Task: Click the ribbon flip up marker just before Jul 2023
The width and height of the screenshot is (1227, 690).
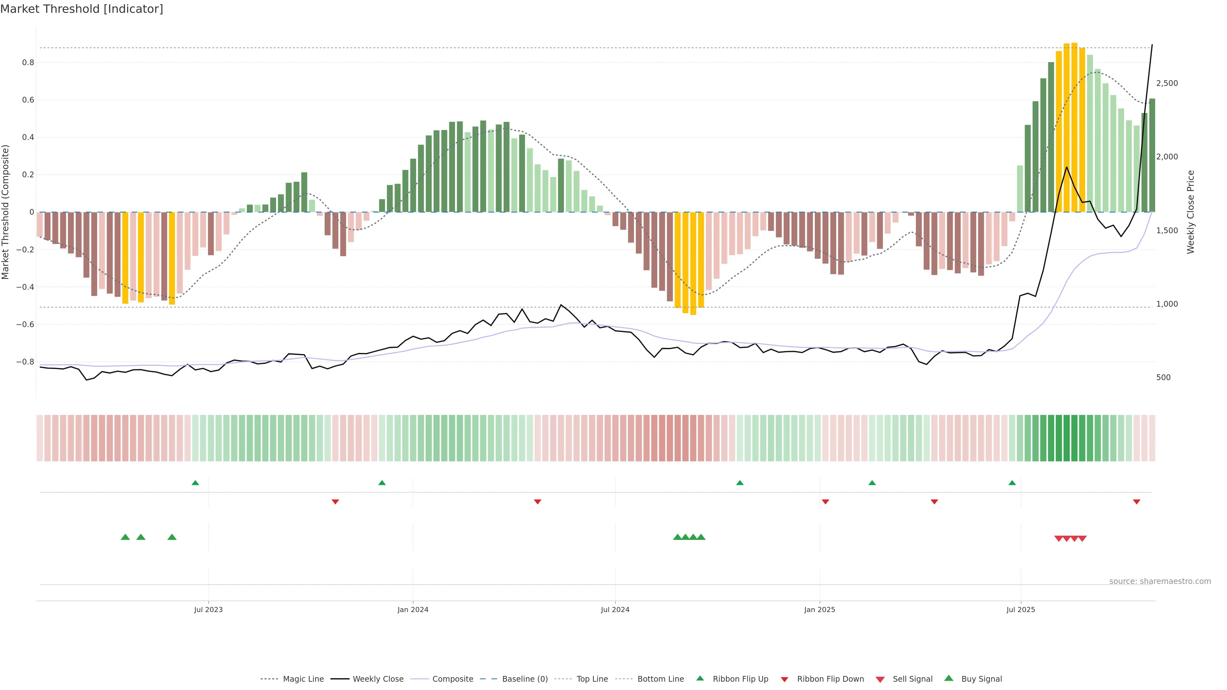Action: [x=195, y=483]
